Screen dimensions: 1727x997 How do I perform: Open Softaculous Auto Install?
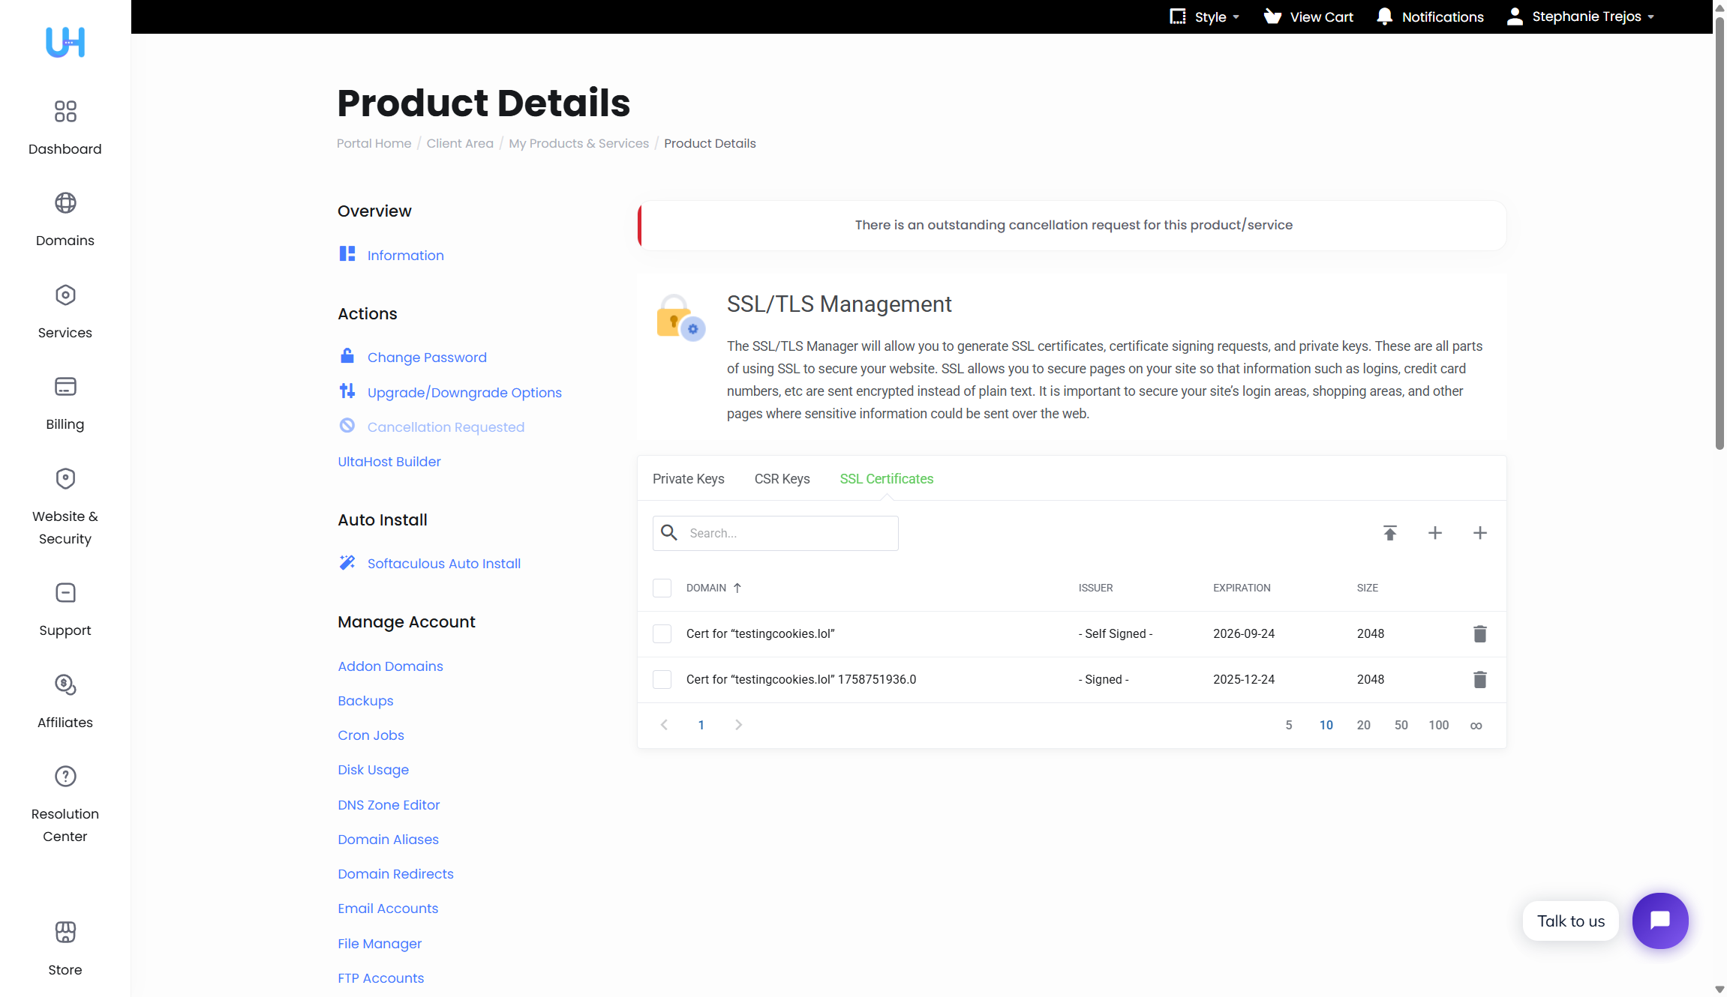click(x=443, y=563)
